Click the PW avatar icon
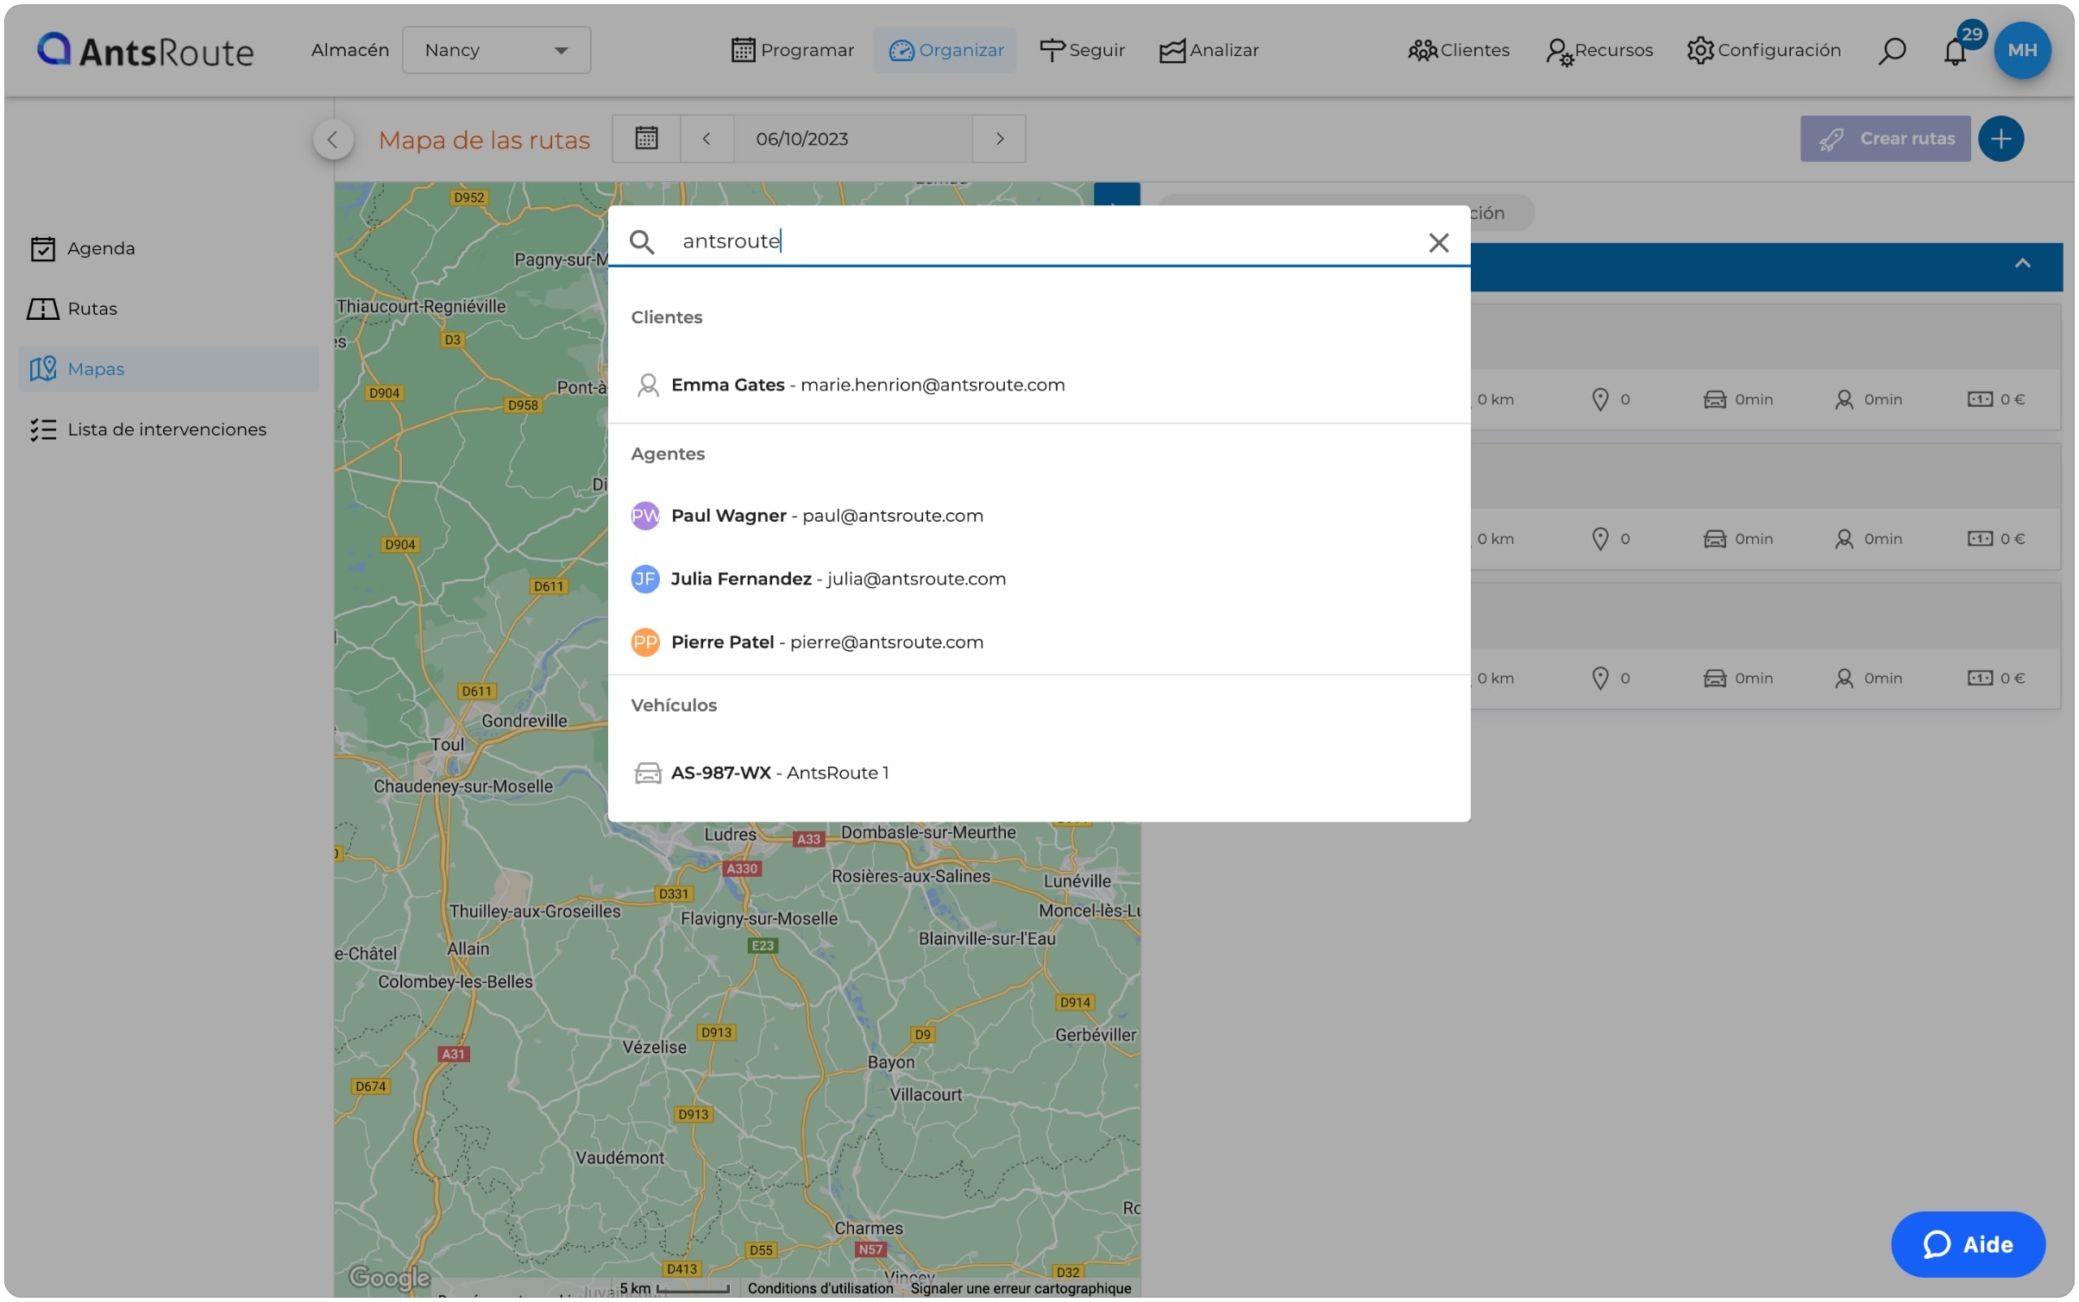The width and height of the screenshot is (2079, 1302). pos(645,516)
